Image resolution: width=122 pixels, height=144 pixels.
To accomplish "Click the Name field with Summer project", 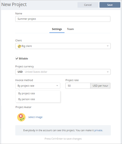I will 63,19.
